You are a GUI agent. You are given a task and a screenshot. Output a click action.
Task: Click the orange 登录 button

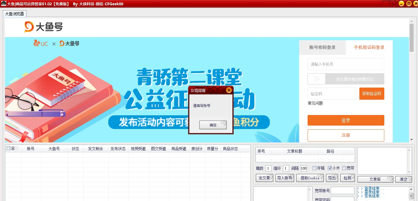pos(346,120)
